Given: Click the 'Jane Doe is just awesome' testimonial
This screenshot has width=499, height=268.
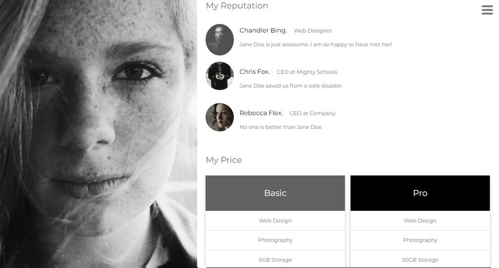Looking at the screenshot, I should (x=316, y=44).
